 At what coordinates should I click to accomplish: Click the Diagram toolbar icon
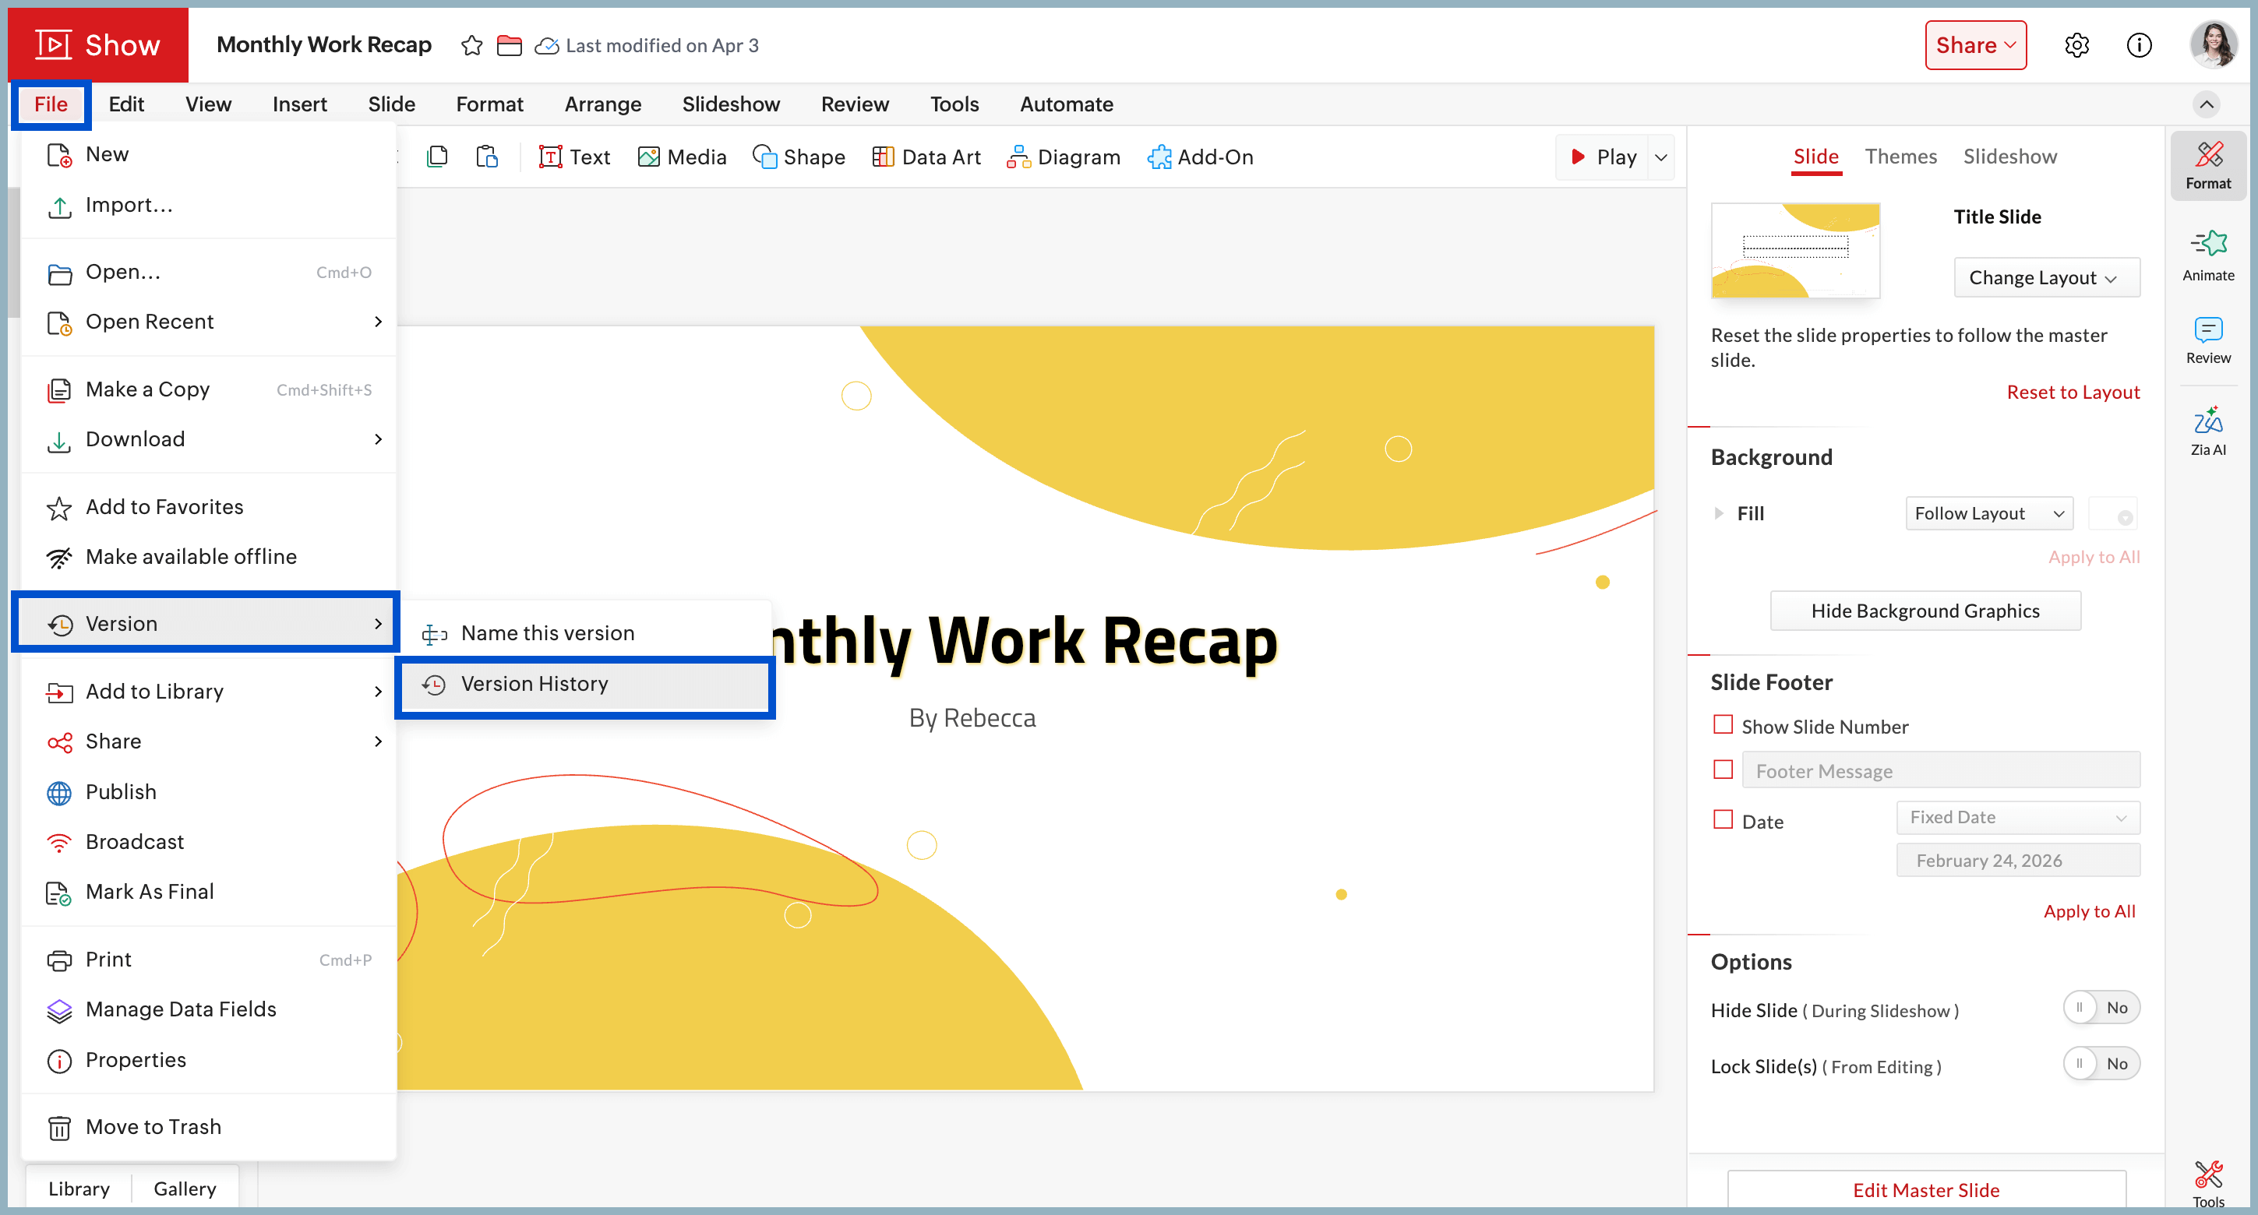point(1064,157)
